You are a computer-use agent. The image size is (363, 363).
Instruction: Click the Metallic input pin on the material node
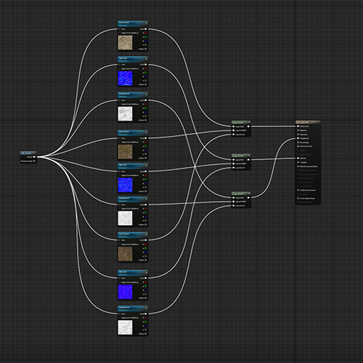(x=298, y=130)
